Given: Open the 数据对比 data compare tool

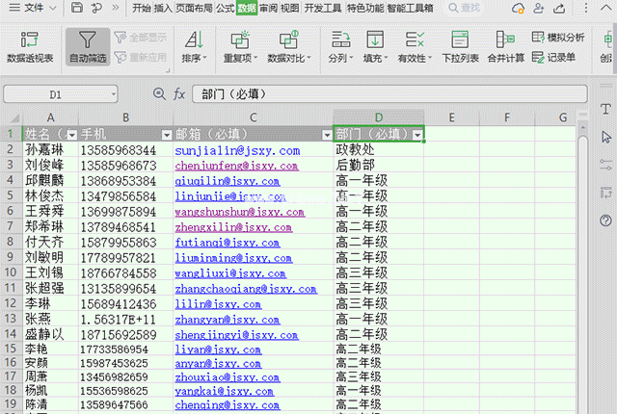Looking at the screenshot, I should [289, 47].
